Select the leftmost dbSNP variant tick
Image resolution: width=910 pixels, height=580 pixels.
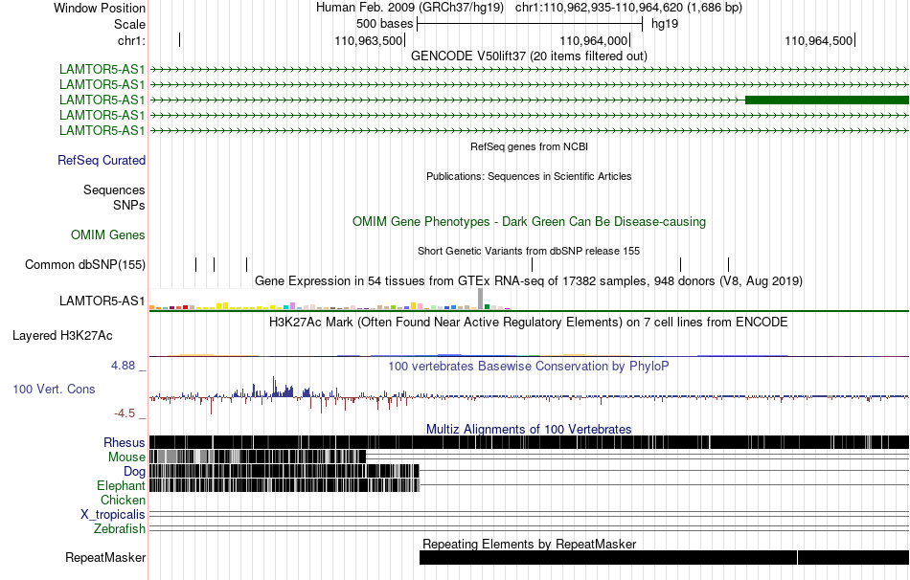[x=196, y=264]
